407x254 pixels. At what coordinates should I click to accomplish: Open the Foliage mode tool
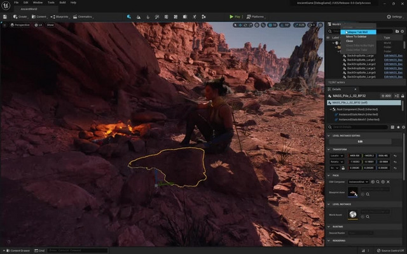(x=148, y=17)
